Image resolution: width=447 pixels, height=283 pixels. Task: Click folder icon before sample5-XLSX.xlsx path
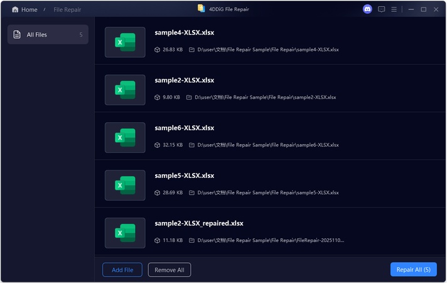coord(192,193)
